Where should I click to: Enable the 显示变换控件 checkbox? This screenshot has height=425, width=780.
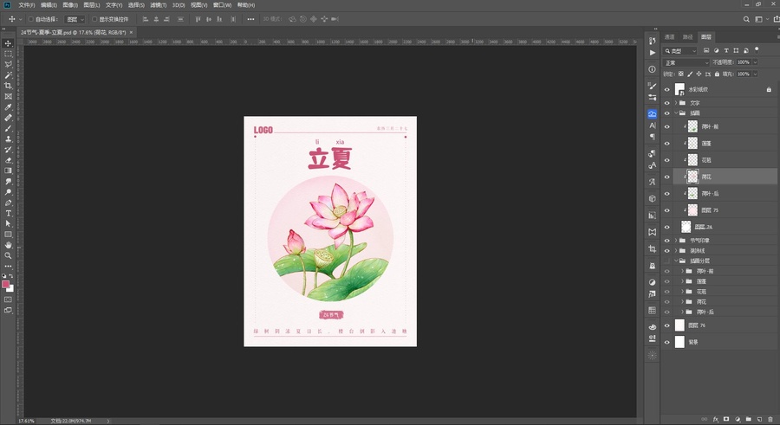click(x=94, y=19)
